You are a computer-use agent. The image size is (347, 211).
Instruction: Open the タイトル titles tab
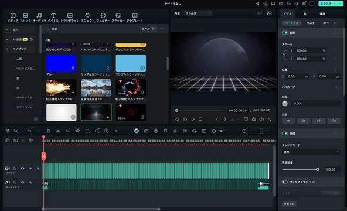[53, 17]
